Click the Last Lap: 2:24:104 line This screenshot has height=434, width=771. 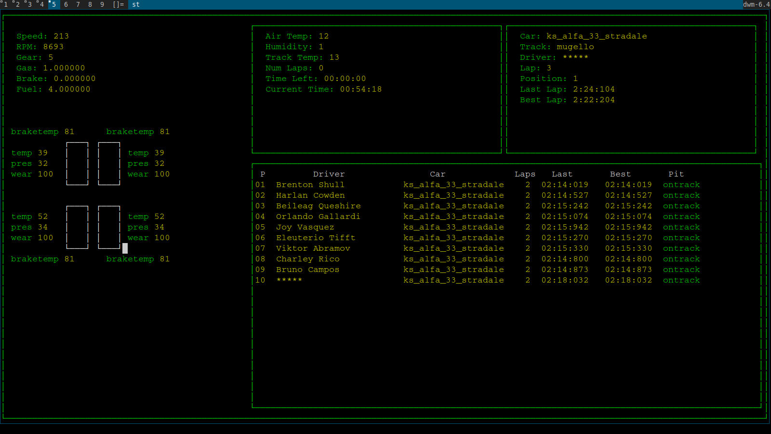click(567, 89)
